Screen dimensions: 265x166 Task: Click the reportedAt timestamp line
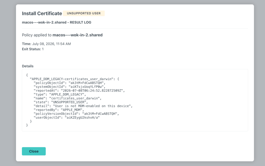tap(79, 90)
